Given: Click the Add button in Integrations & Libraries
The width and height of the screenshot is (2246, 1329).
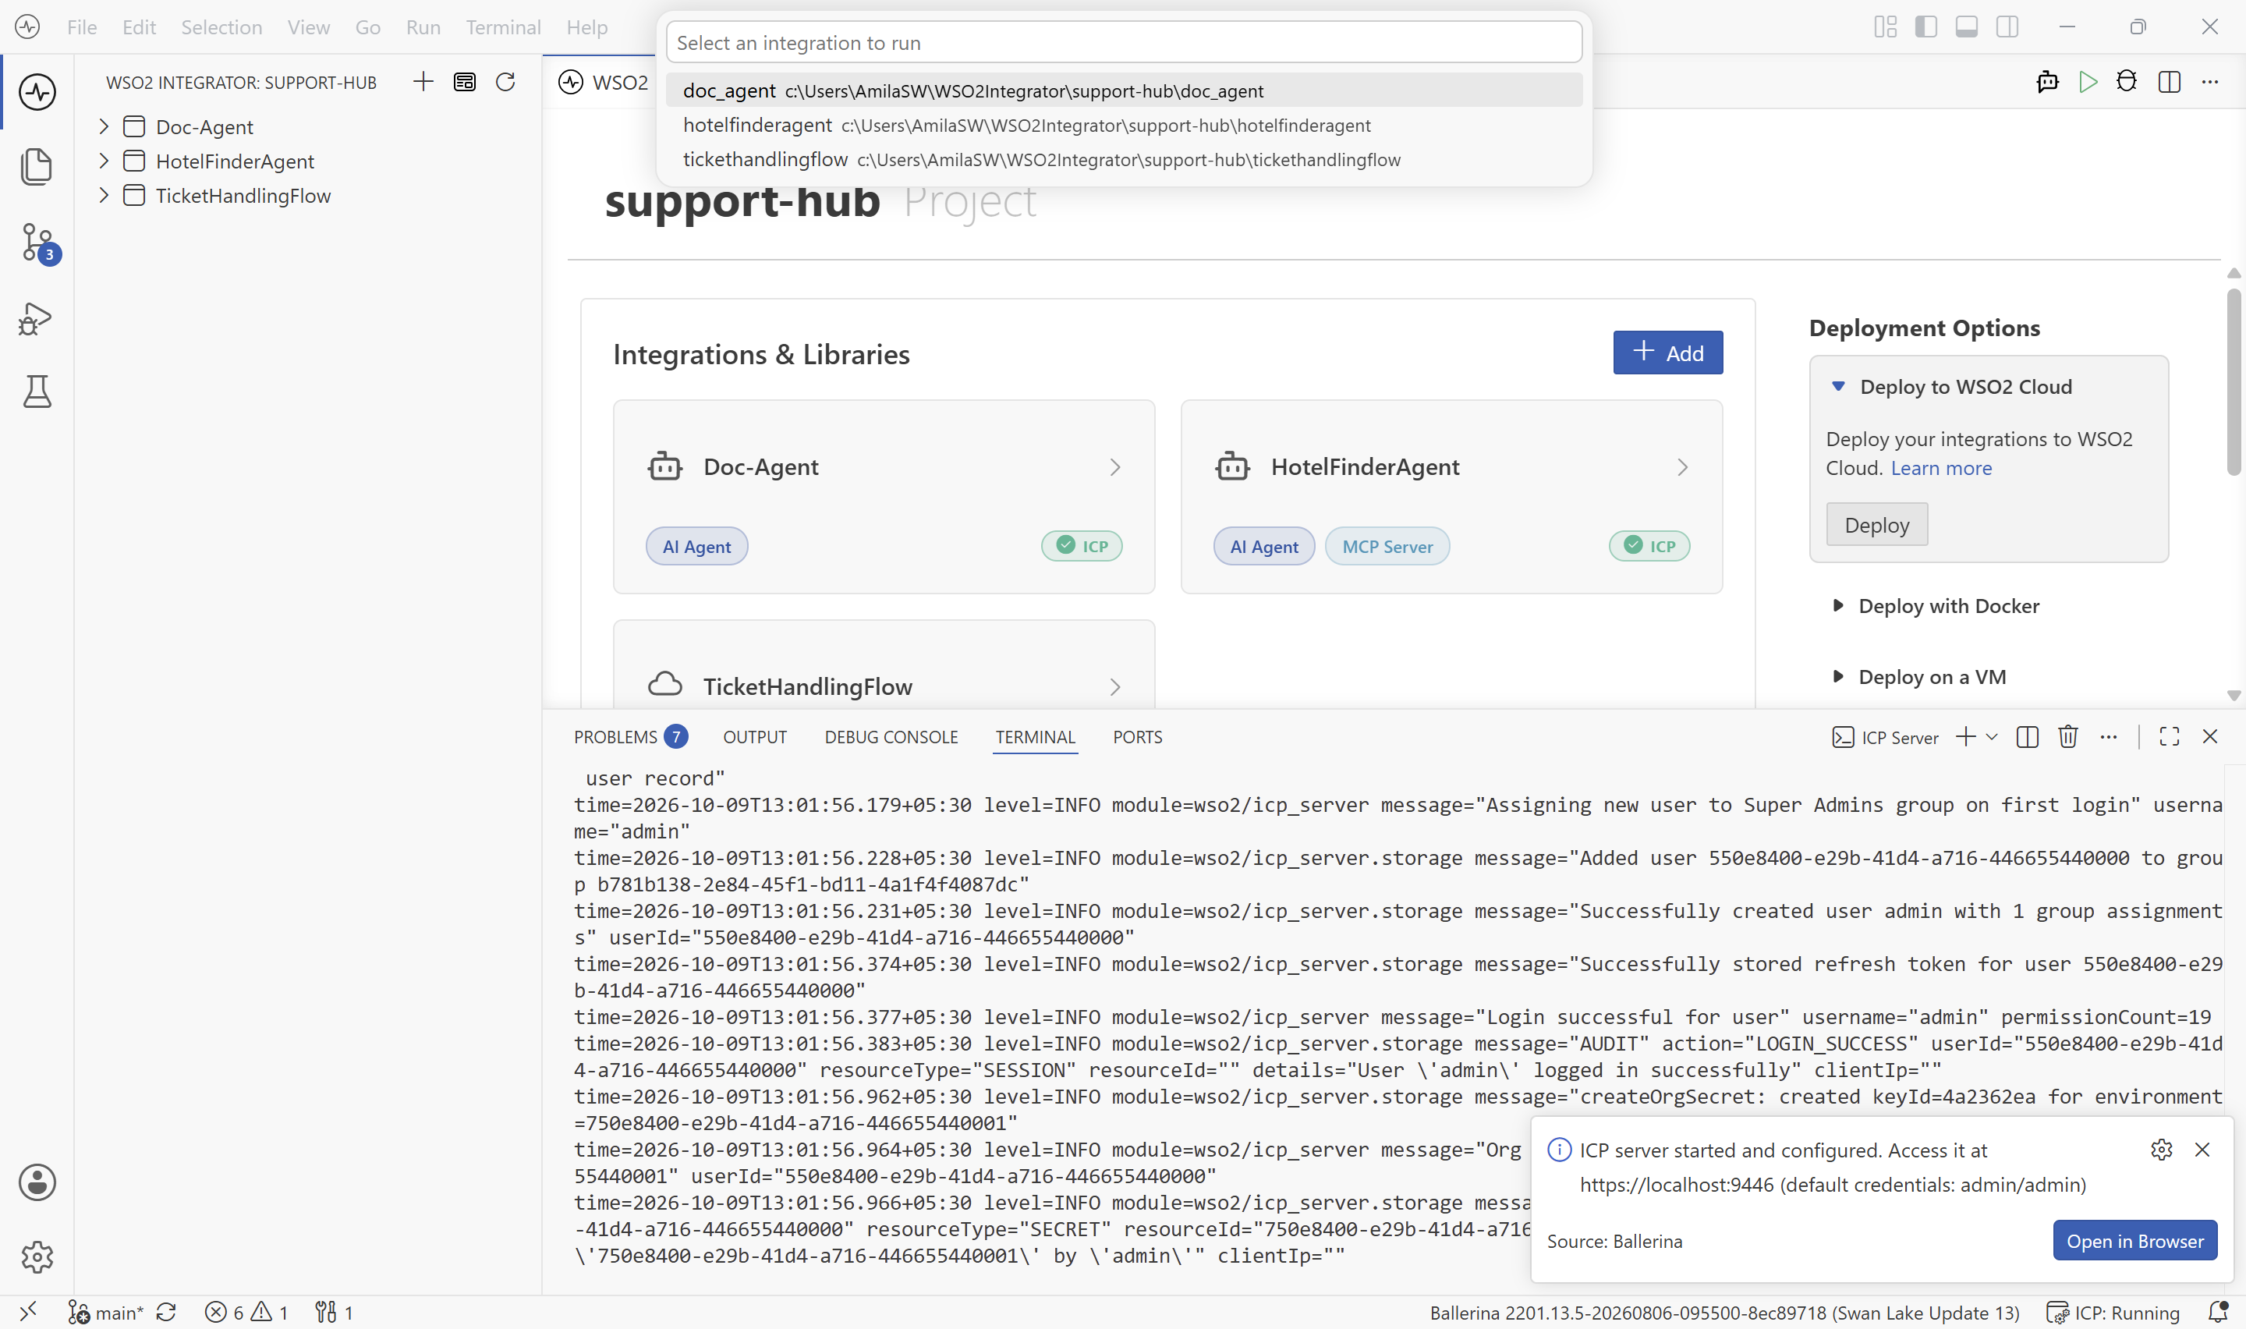Looking at the screenshot, I should [x=1667, y=353].
